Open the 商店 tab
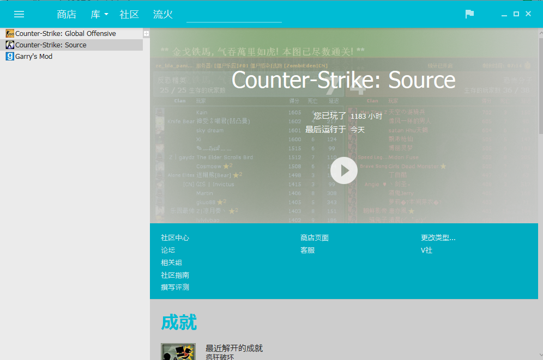The width and height of the screenshot is (543, 360). (67, 14)
